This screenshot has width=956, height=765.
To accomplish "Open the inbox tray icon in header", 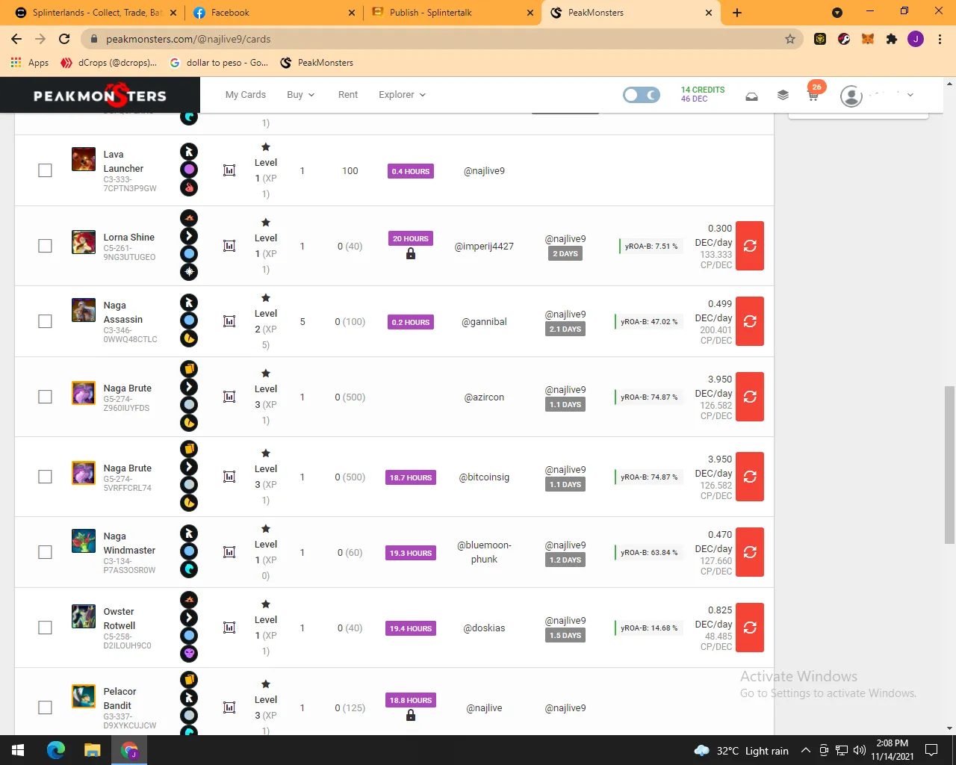I will point(752,96).
